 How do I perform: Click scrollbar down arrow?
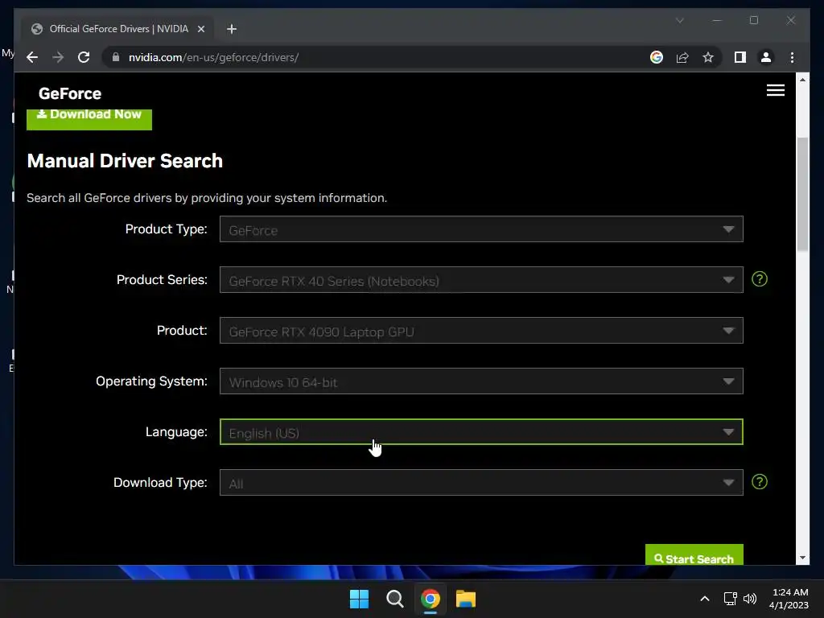[x=802, y=558]
